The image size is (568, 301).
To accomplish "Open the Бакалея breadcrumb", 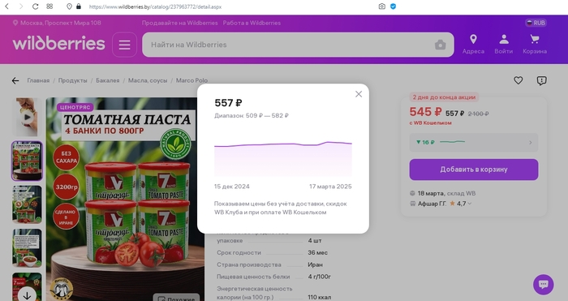I will [x=108, y=80].
